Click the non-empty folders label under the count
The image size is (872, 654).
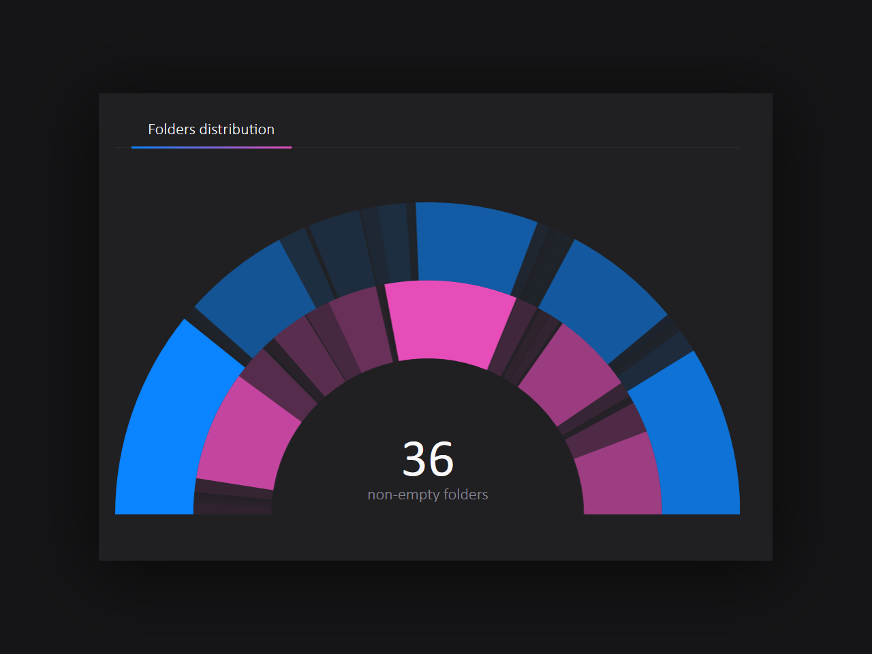tap(427, 495)
